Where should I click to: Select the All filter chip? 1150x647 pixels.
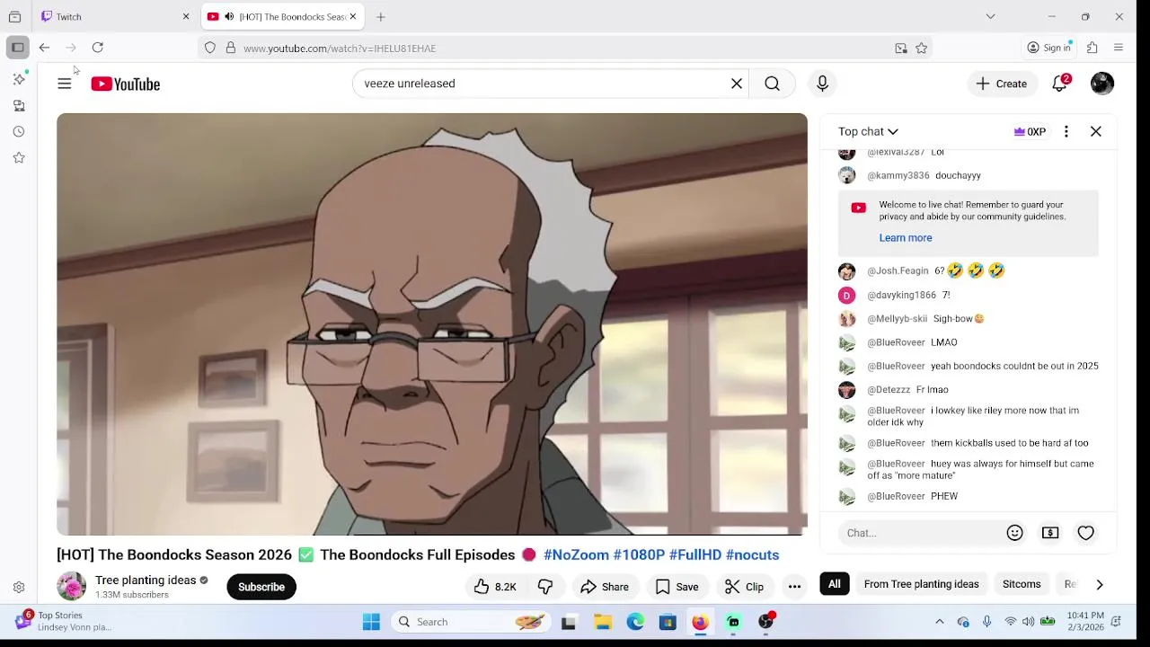coord(835,584)
